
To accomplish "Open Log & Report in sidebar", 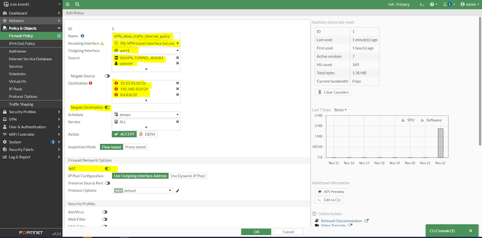I will (x=31, y=157).
